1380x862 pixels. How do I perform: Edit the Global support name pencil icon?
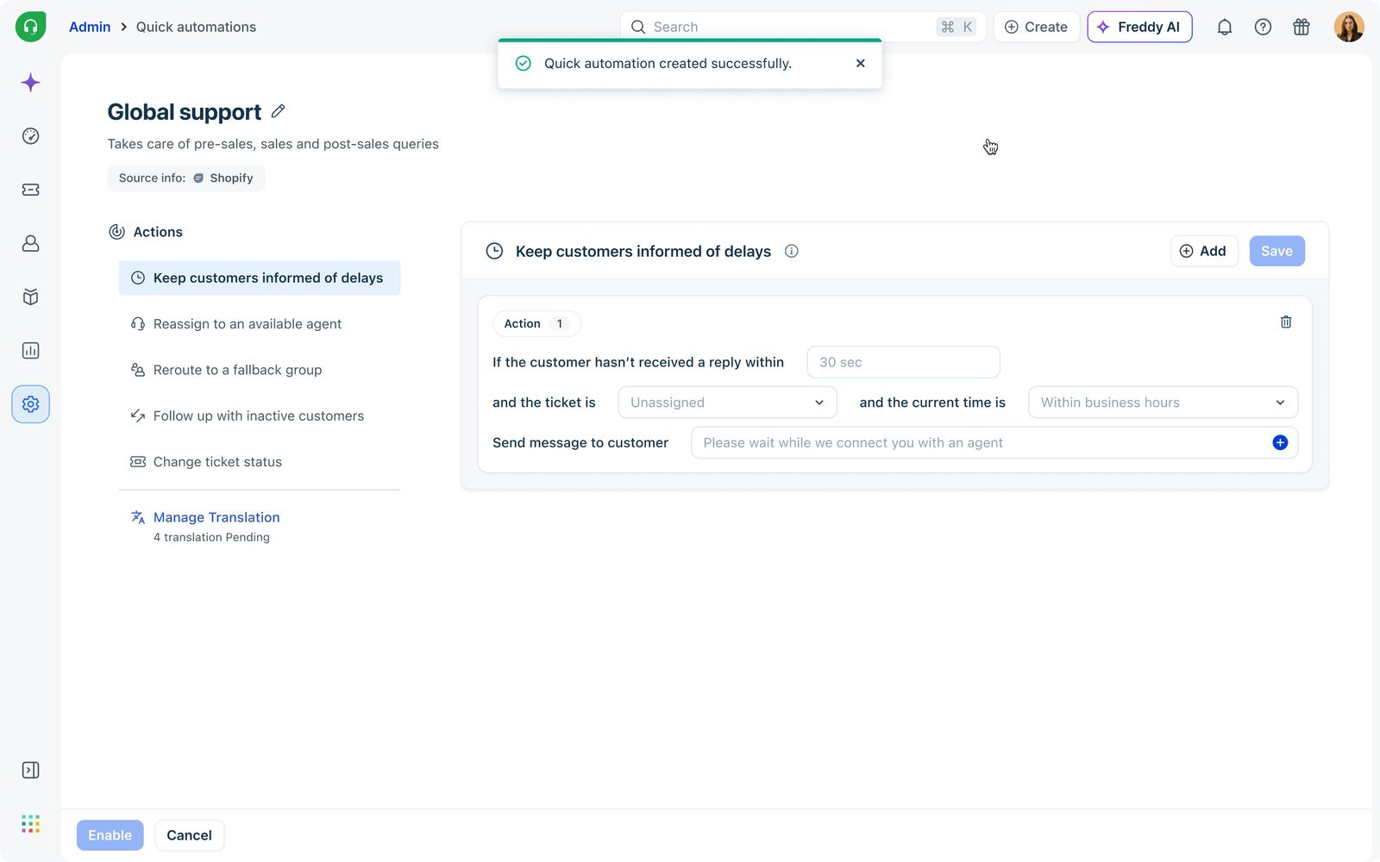point(278,111)
